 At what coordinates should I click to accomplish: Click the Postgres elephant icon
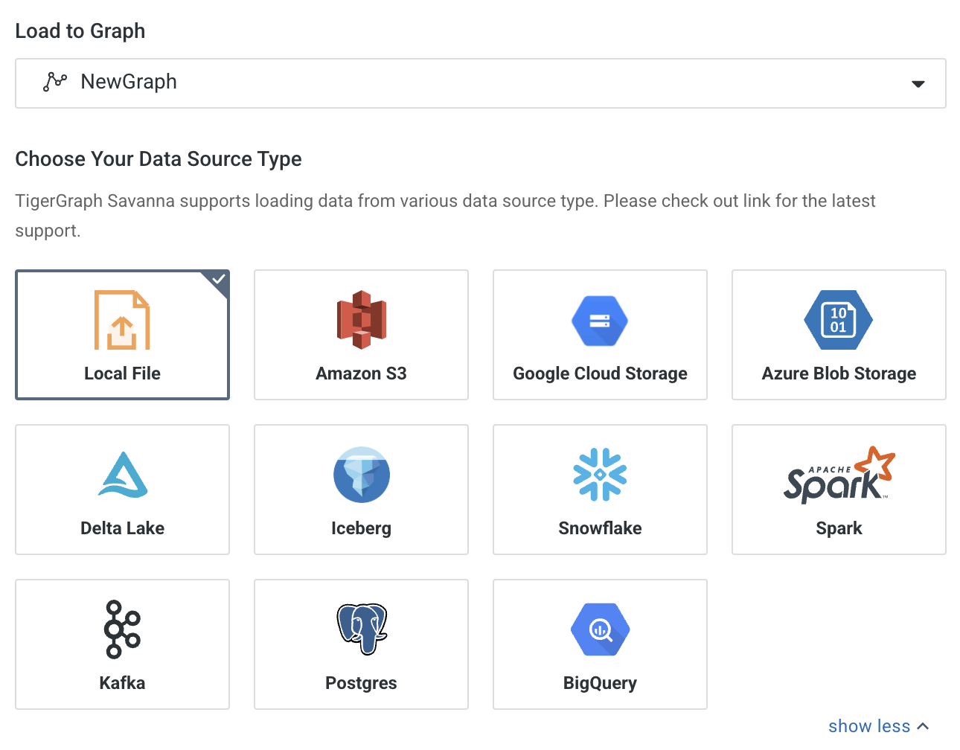(x=361, y=629)
